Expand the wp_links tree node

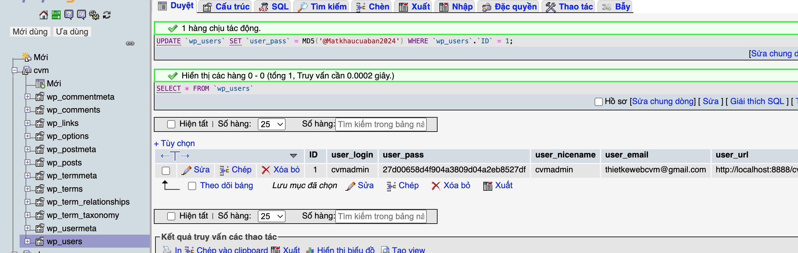tap(27, 123)
